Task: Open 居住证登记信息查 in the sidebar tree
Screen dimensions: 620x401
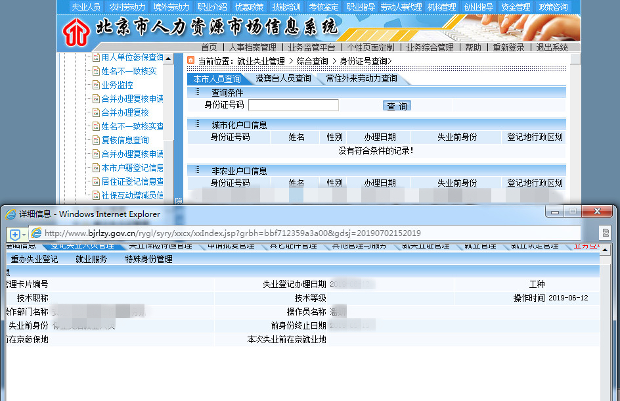Action: pyautogui.click(x=131, y=181)
